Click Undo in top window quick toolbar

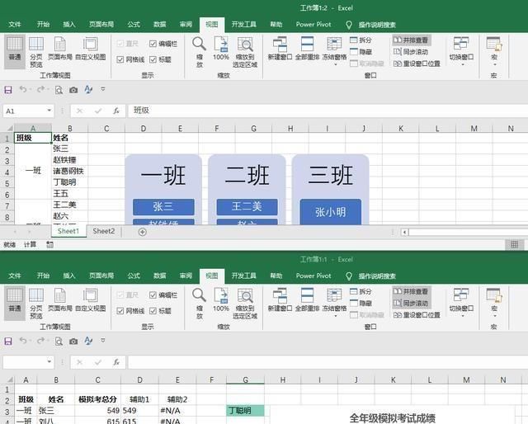coord(23,89)
